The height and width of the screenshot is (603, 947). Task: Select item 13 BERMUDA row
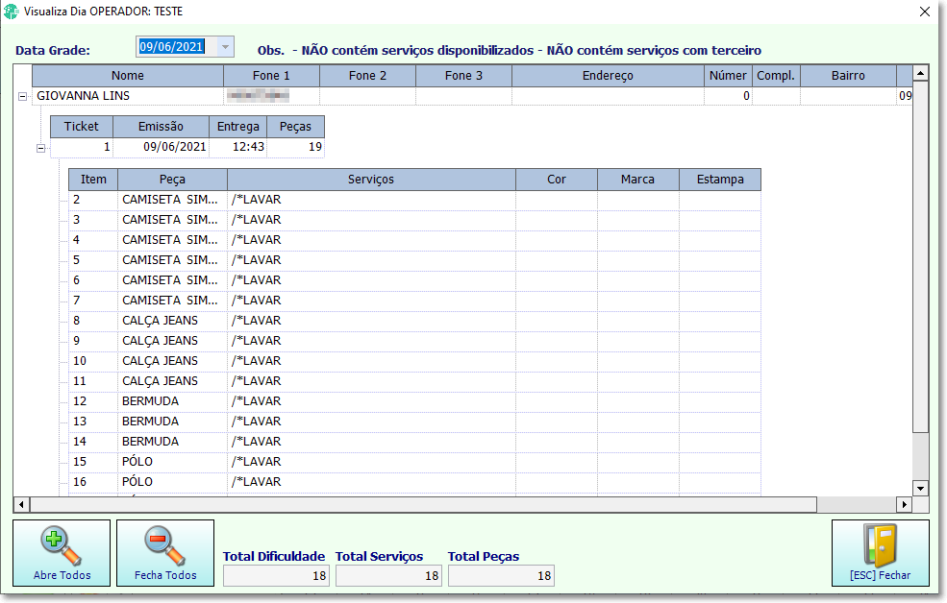414,422
